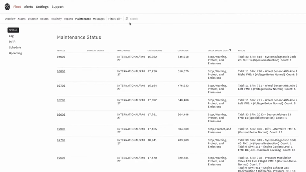Open the Fleet top menu

coord(17,7)
